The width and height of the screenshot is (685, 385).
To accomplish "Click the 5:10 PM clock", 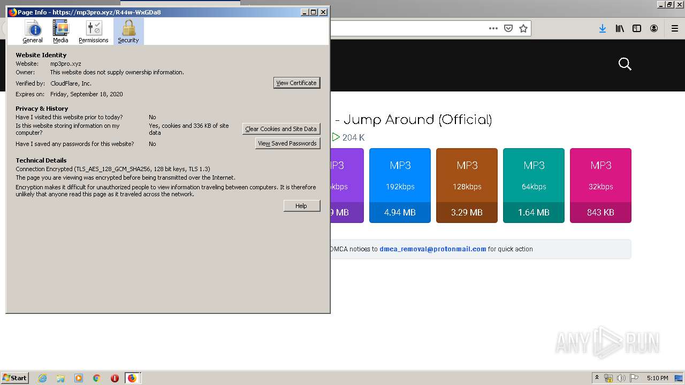I will (x=657, y=378).
